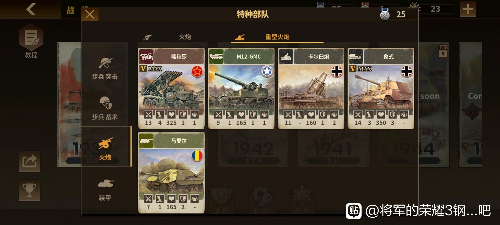
Task: Click the eye vision stat on 喀秋莎
Action: tap(194, 115)
